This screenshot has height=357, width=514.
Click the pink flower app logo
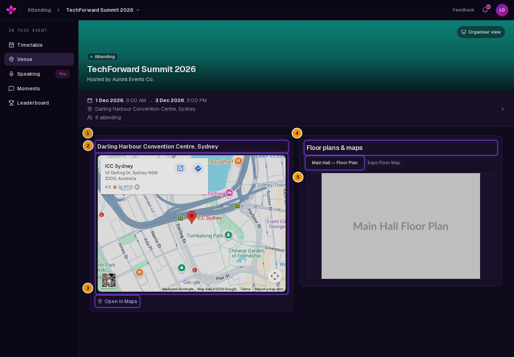coord(11,10)
